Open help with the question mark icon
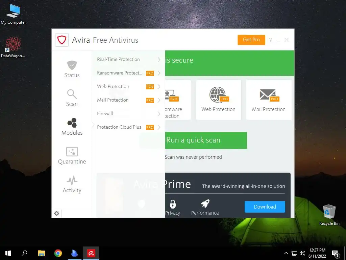 (270, 40)
